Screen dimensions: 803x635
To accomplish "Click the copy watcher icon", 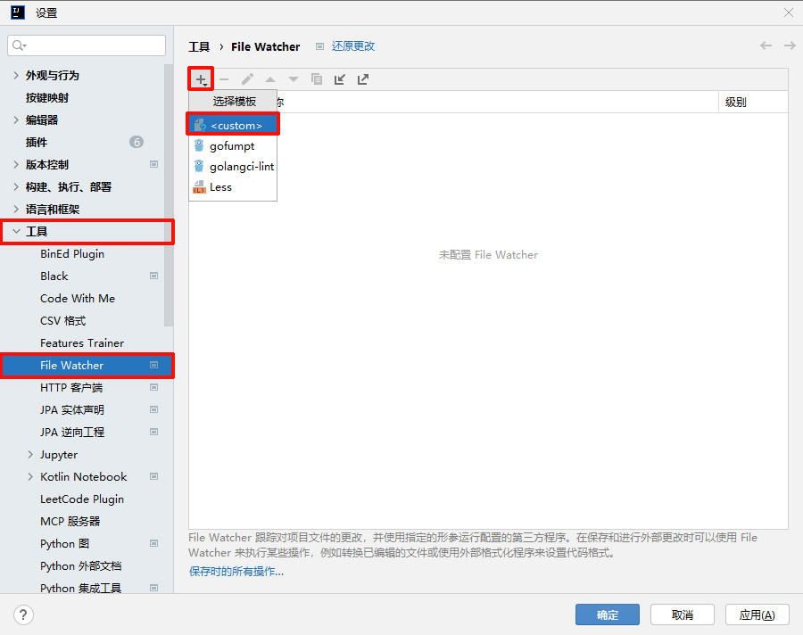I will point(317,79).
